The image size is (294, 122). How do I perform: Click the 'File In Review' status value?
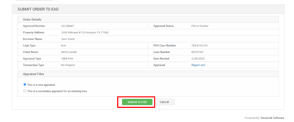[x=200, y=26]
